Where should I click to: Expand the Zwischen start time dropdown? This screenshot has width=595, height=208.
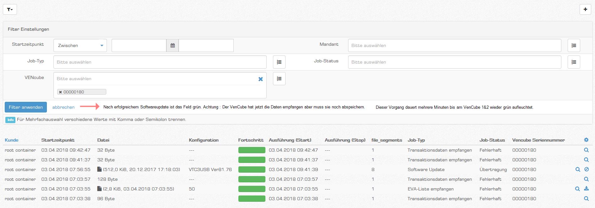tap(80, 45)
